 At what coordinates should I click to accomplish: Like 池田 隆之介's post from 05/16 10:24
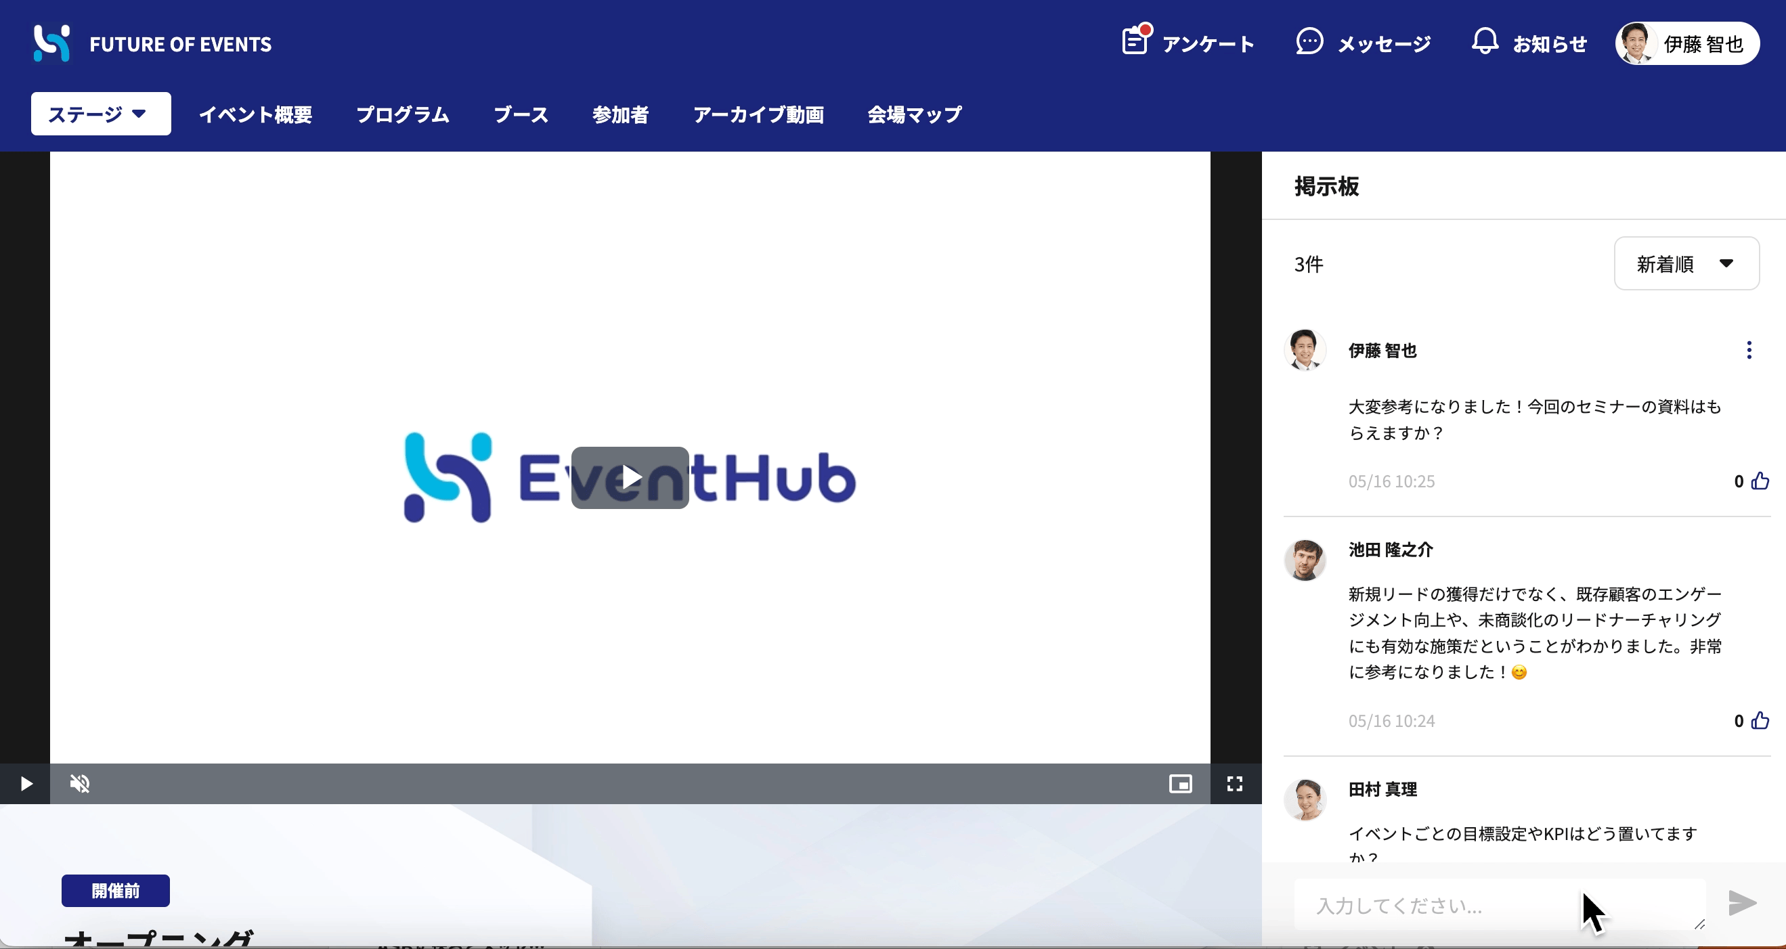pos(1760,721)
